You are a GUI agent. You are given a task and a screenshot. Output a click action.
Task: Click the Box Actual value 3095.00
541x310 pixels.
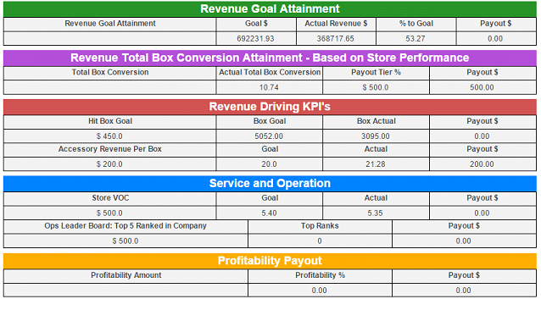click(376, 136)
